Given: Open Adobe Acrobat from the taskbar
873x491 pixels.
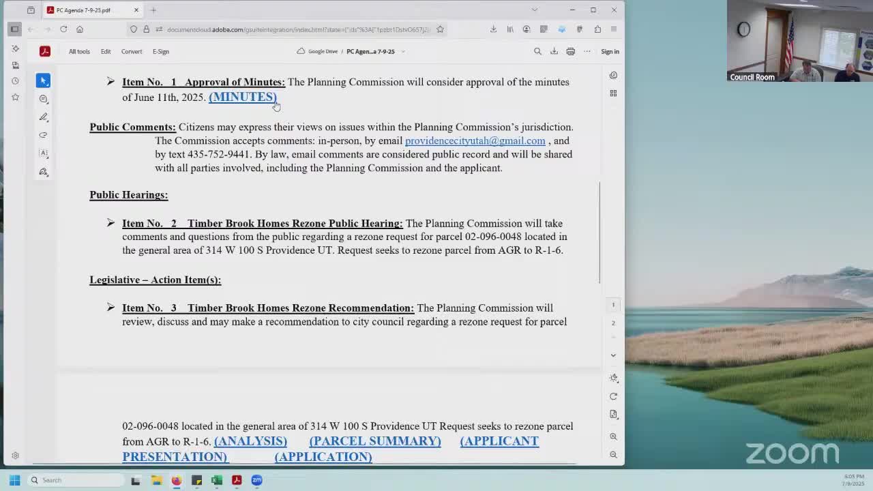Looking at the screenshot, I should pyautogui.click(x=237, y=480).
